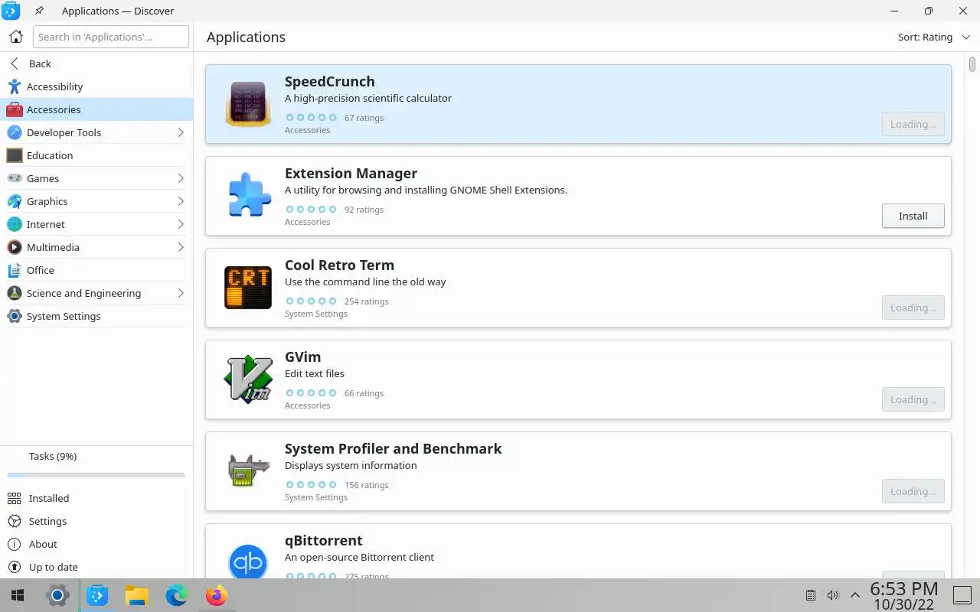Open the Sort: Rating dropdown
Viewport: 980px width, 612px height.
pos(934,37)
